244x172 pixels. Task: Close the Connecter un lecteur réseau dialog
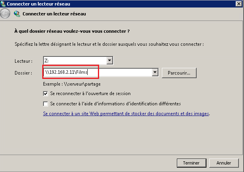[239, 4]
